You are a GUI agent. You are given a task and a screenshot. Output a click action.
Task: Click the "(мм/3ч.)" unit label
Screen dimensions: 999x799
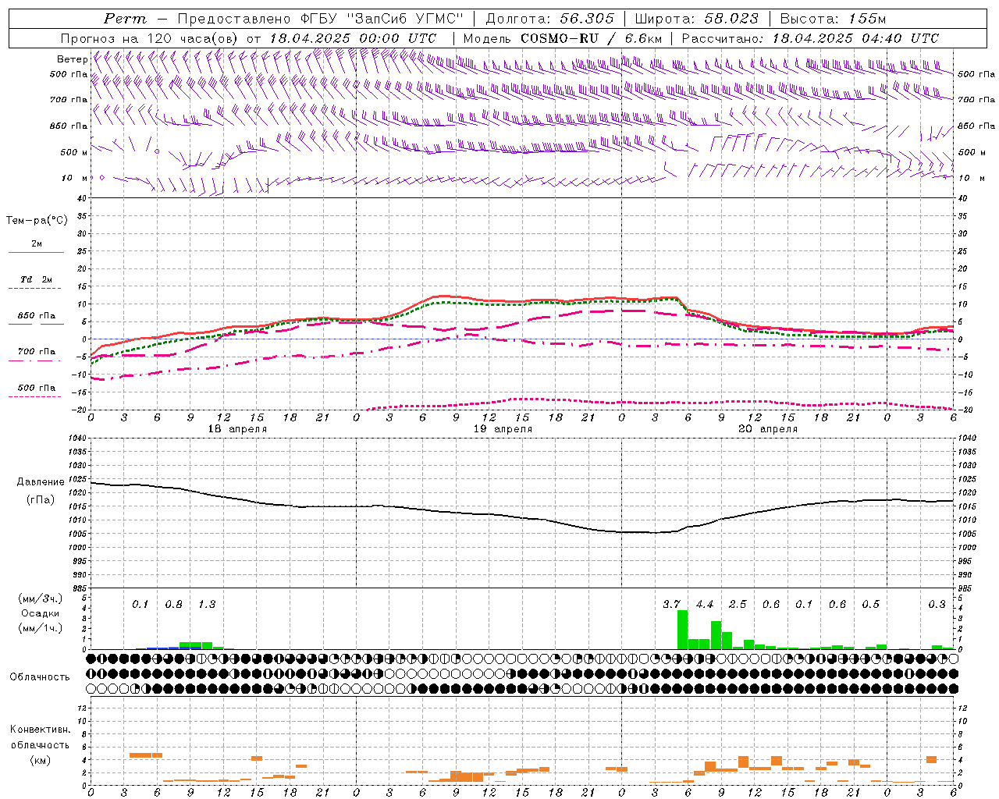(x=41, y=598)
